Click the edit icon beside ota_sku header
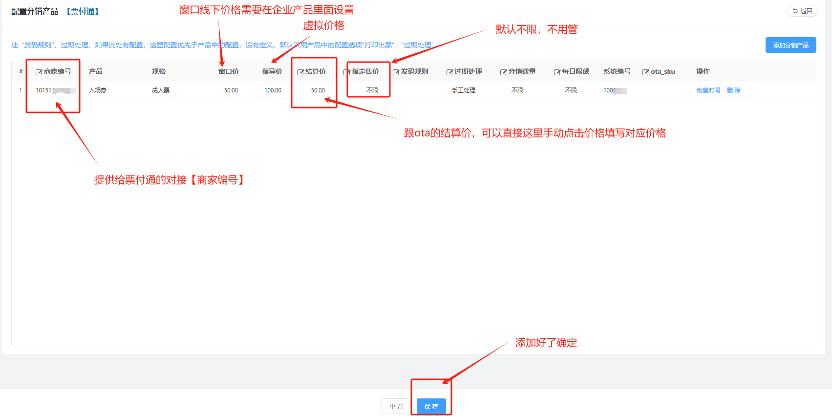Image resolution: width=832 pixels, height=416 pixels. click(x=645, y=72)
